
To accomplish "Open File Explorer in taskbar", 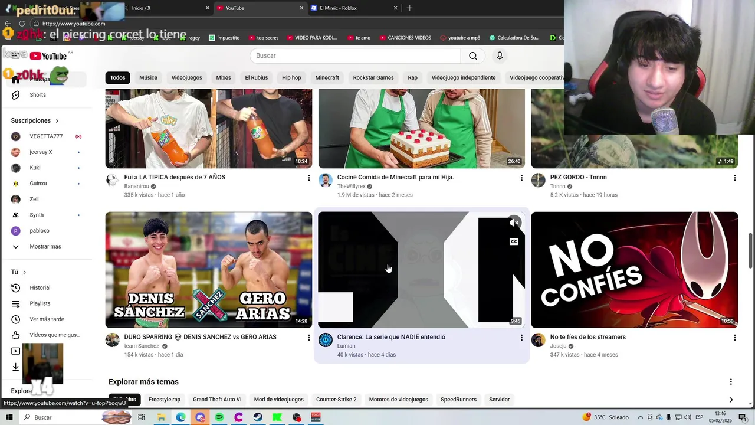I will pos(161,417).
